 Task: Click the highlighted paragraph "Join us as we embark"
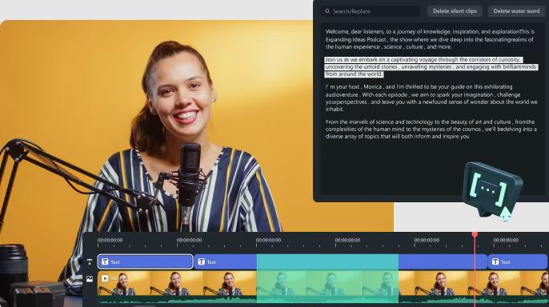click(431, 67)
